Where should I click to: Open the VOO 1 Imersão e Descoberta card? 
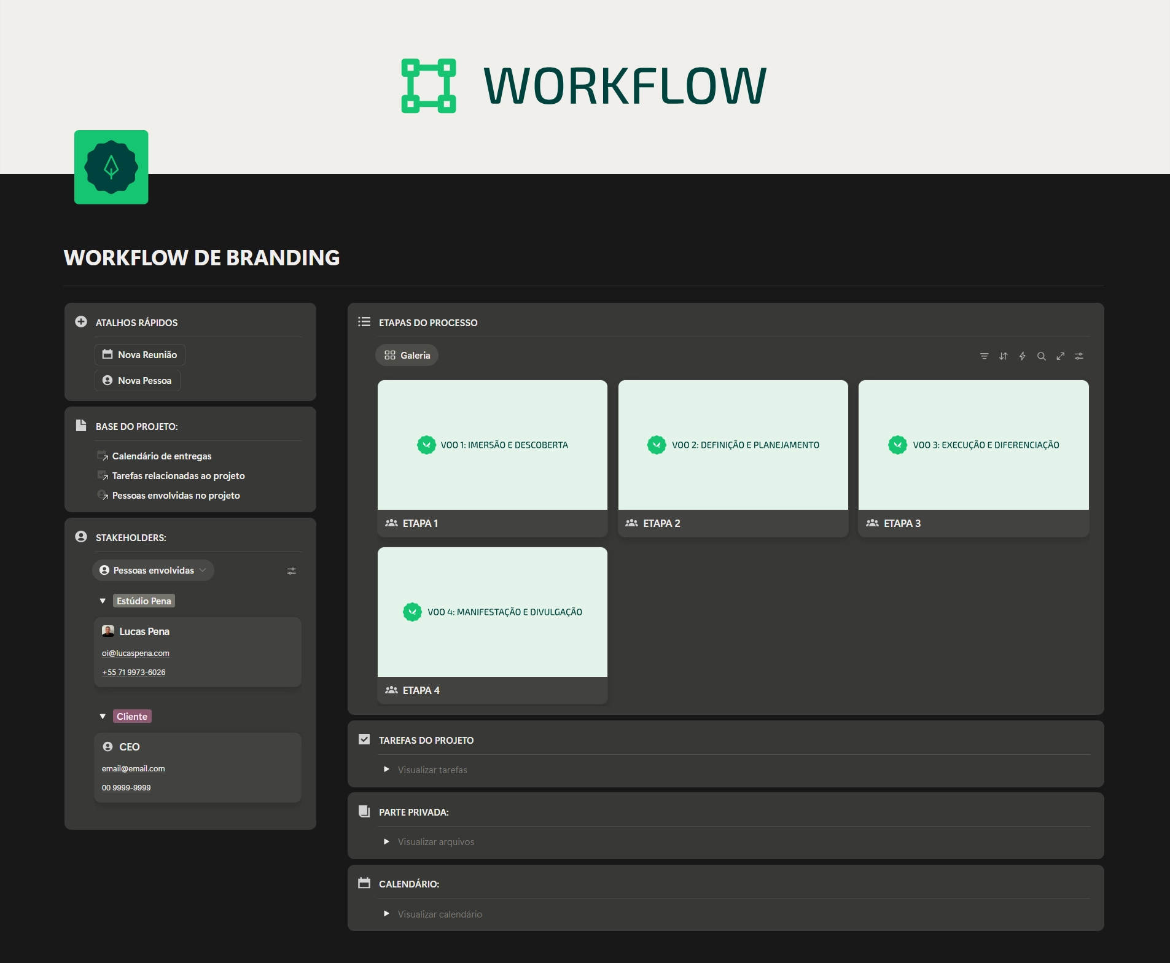tap(492, 445)
